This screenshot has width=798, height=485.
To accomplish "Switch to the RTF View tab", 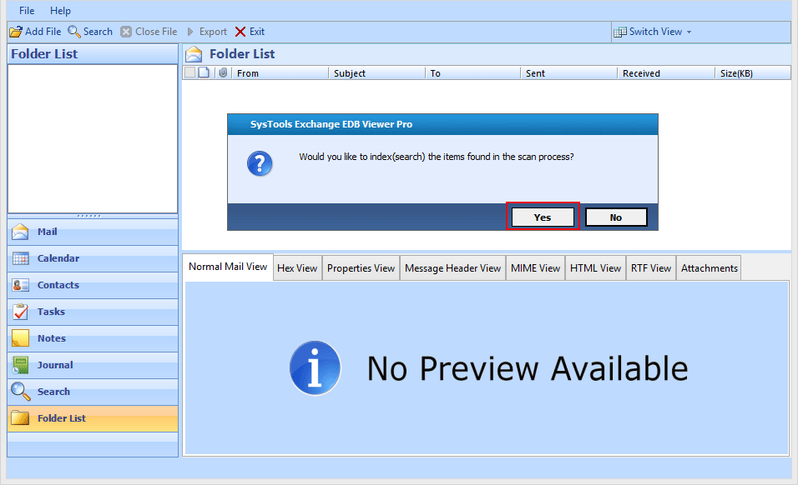I will click(x=651, y=268).
